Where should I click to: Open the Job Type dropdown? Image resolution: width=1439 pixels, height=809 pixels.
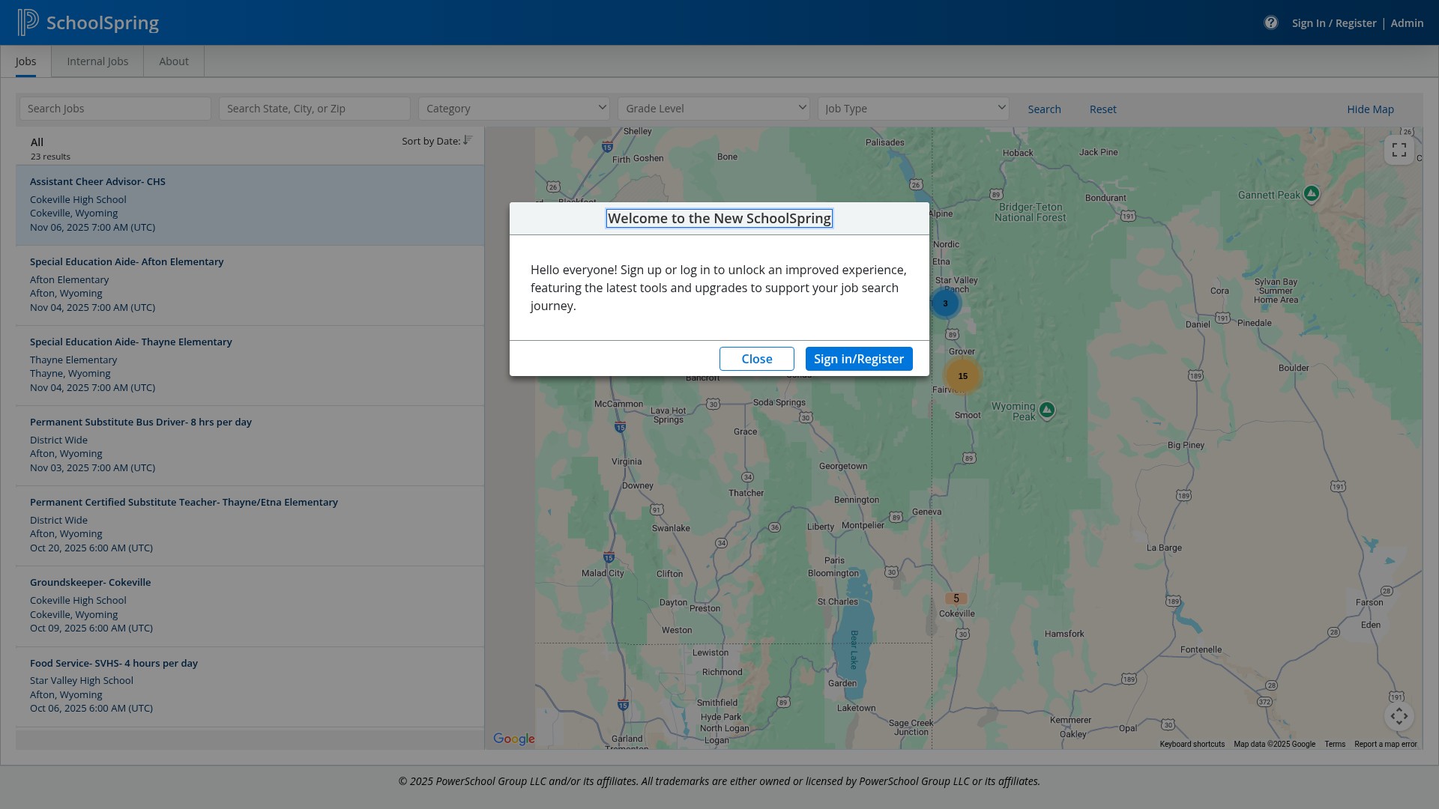913,109
